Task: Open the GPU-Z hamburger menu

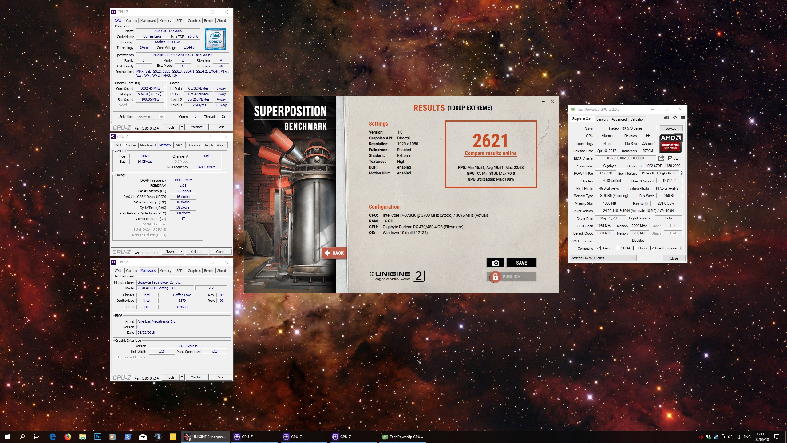Action: click(682, 118)
